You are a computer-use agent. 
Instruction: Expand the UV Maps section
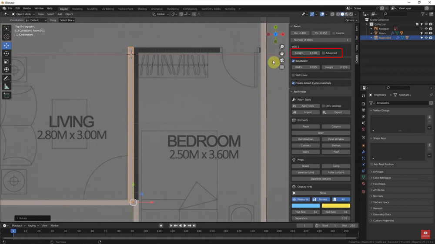[378, 172]
